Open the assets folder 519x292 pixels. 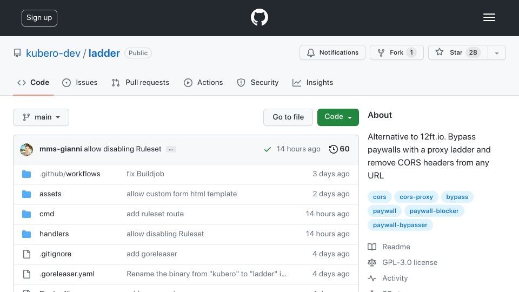click(50, 194)
